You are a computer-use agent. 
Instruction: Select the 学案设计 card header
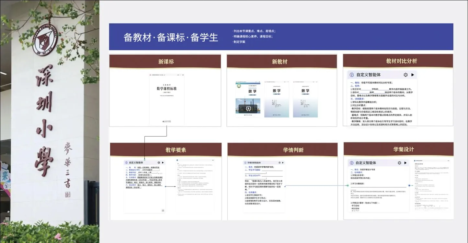tap(398, 149)
